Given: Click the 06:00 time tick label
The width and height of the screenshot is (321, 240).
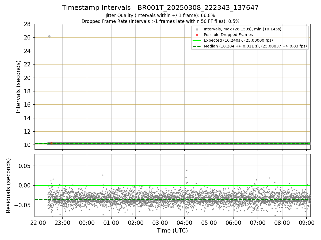Looking at the screenshot, I should [x=233, y=223].
